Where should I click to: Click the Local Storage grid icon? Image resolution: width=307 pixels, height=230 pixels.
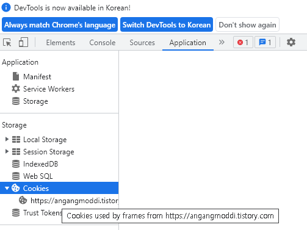pos(16,140)
